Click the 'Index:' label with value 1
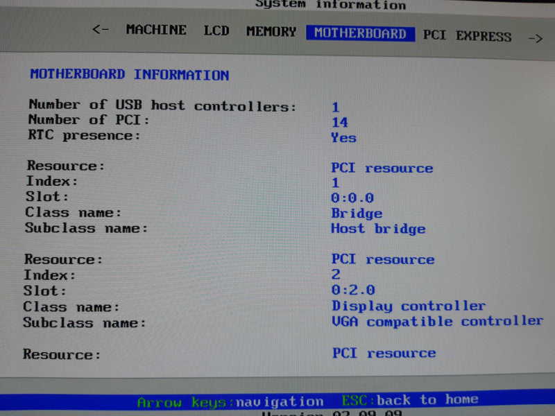Viewport: 555px width, 416px height. (x=52, y=181)
